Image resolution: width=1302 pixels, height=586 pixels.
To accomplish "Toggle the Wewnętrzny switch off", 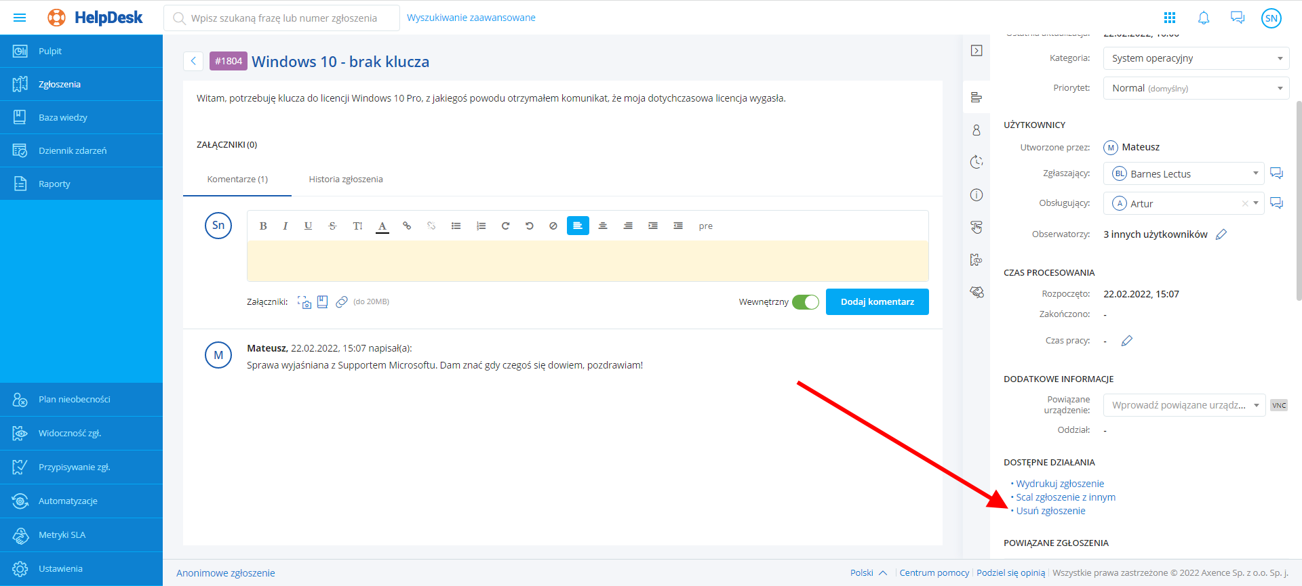I will pyautogui.click(x=806, y=302).
